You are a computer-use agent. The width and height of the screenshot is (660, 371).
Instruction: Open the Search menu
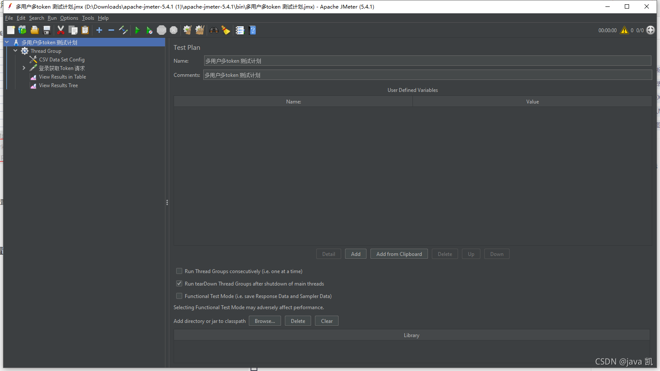point(37,18)
